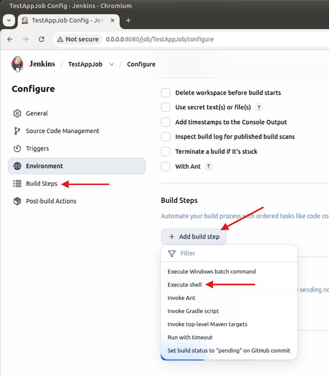Toggle Add timestamps to the Console Output

pos(166,122)
